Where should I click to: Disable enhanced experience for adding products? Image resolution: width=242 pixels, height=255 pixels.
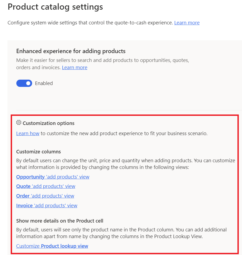[24, 83]
